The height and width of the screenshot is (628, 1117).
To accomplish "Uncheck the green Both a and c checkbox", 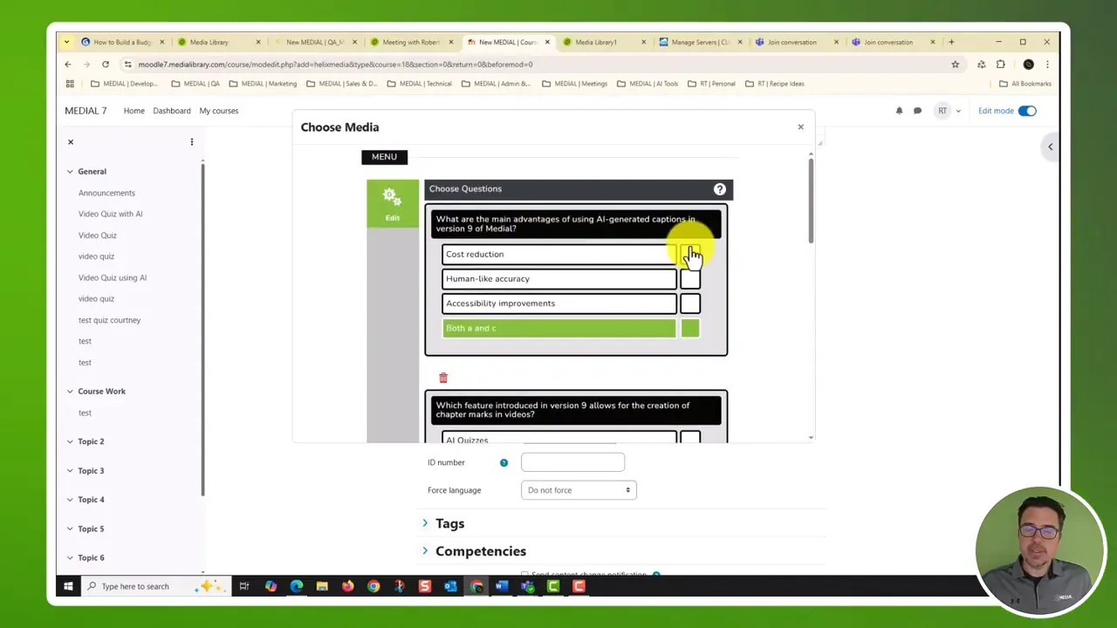I will [690, 328].
